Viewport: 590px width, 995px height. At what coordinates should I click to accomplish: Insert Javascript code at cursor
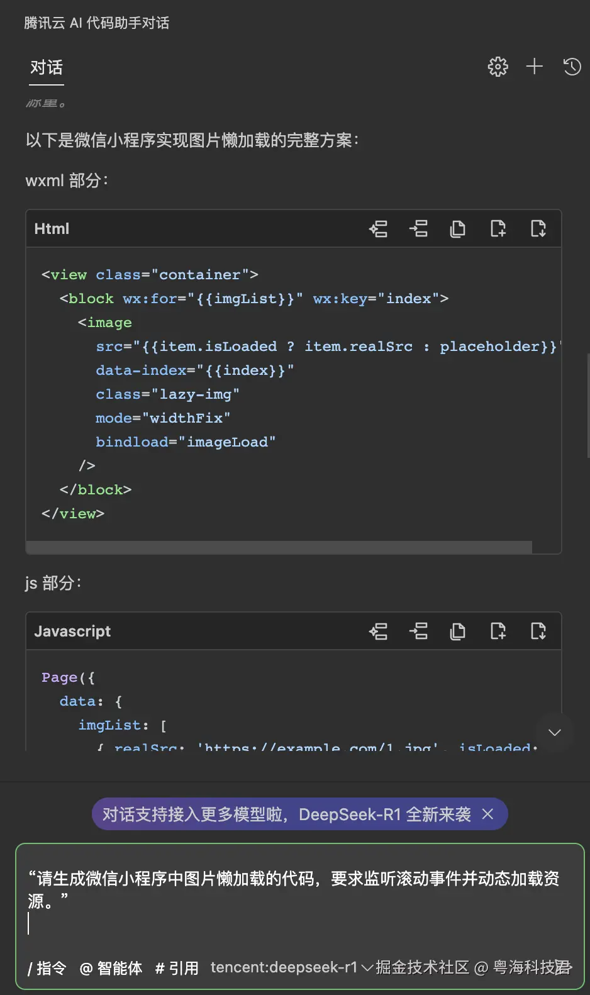pyautogui.click(x=418, y=631)
